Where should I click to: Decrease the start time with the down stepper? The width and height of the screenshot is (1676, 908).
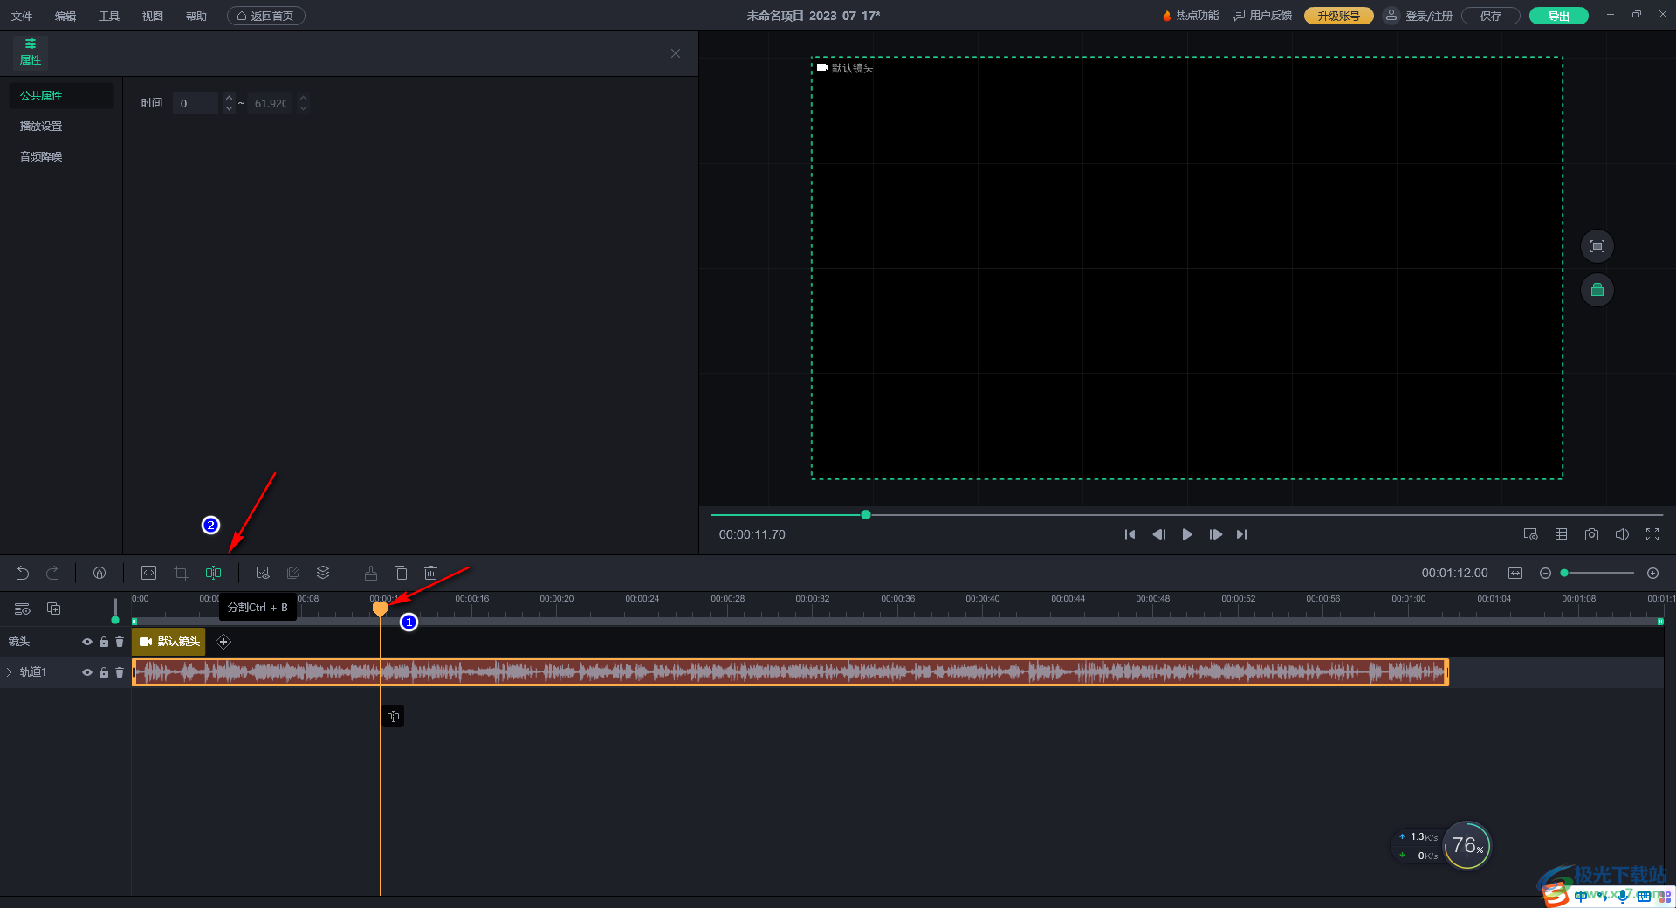click(x=229, y=108)
